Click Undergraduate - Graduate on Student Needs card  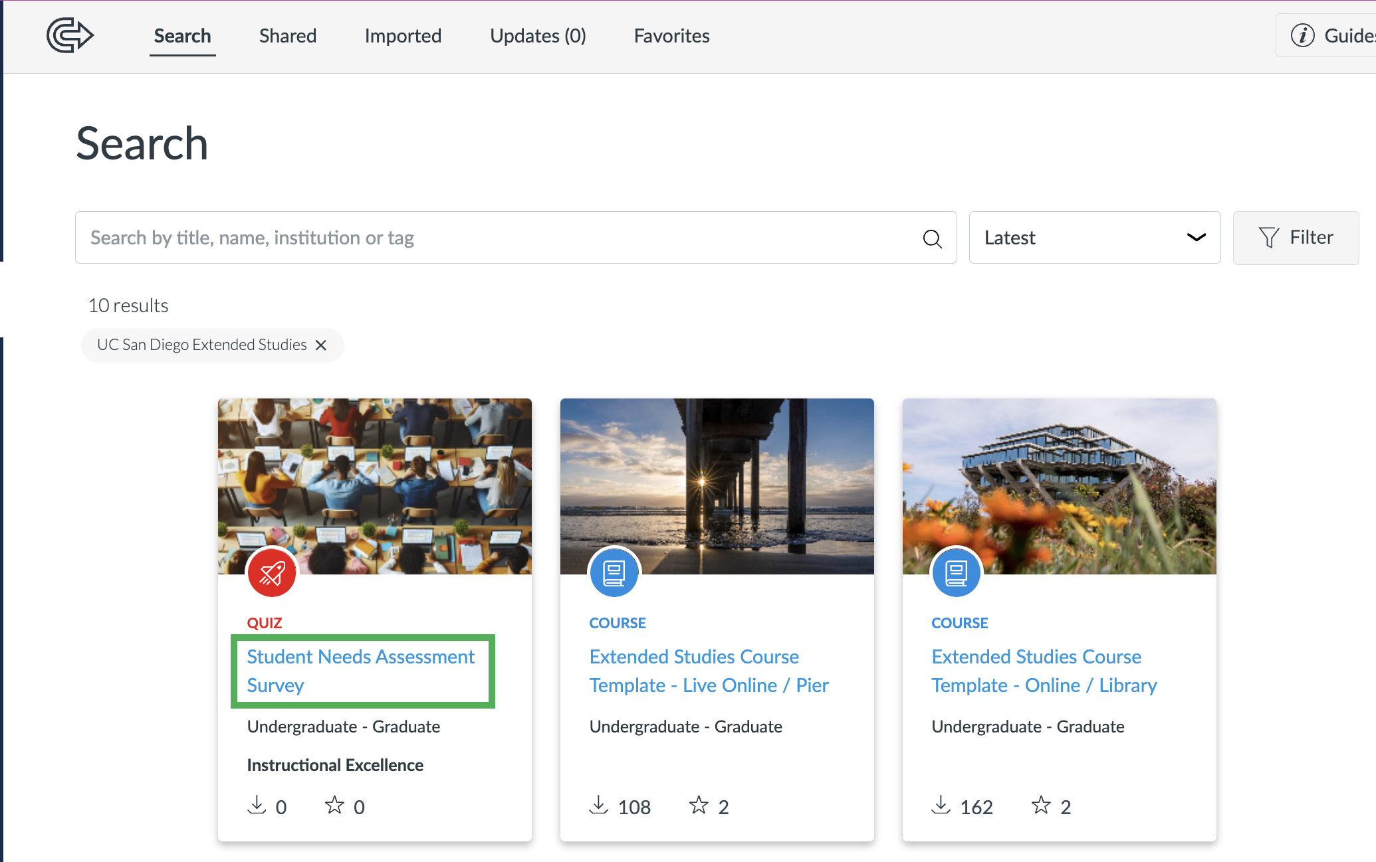tap(344, 727)
